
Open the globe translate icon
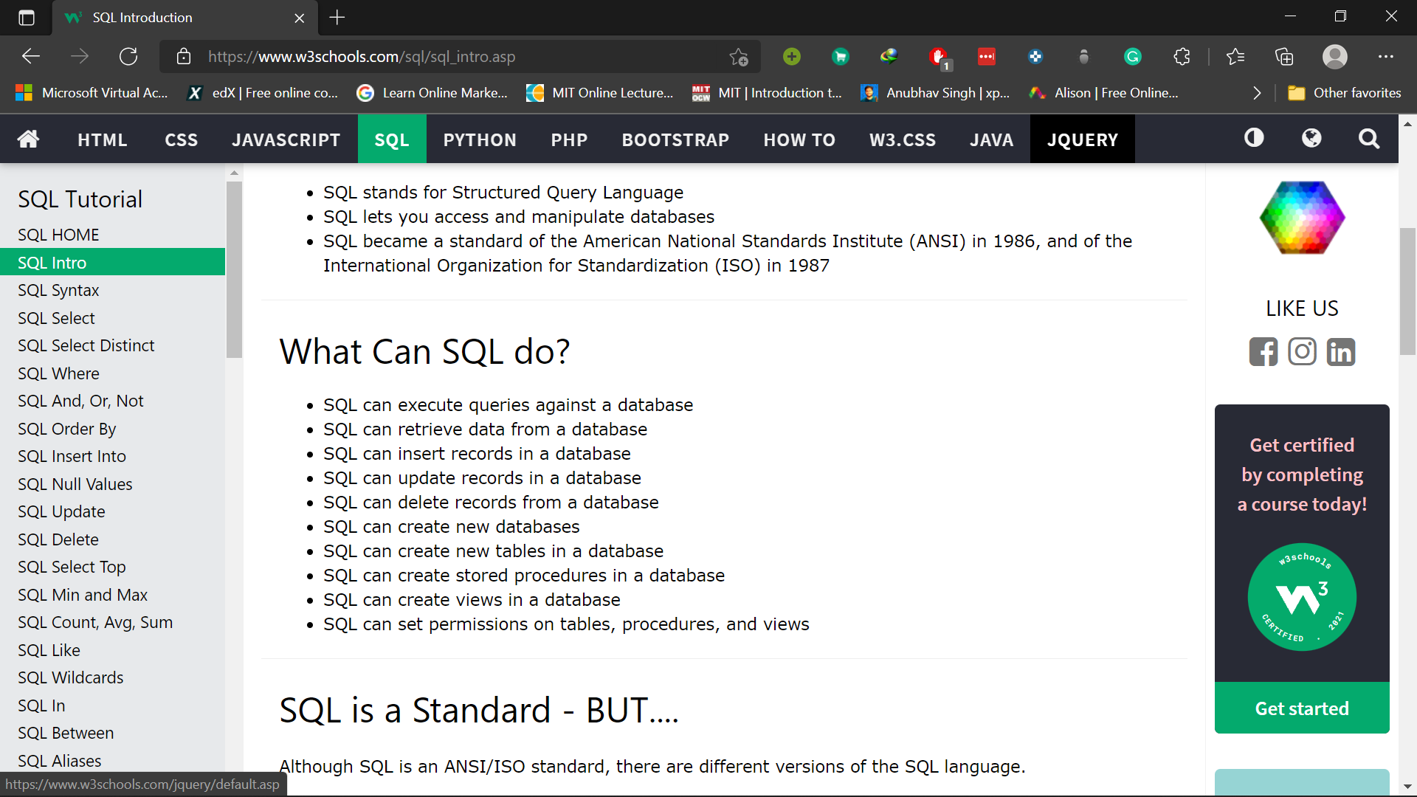pos(1311,138)
